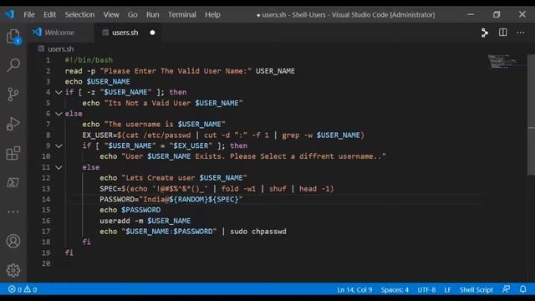Click on "sudo chpasswd" text in line 17

(258, 232)
